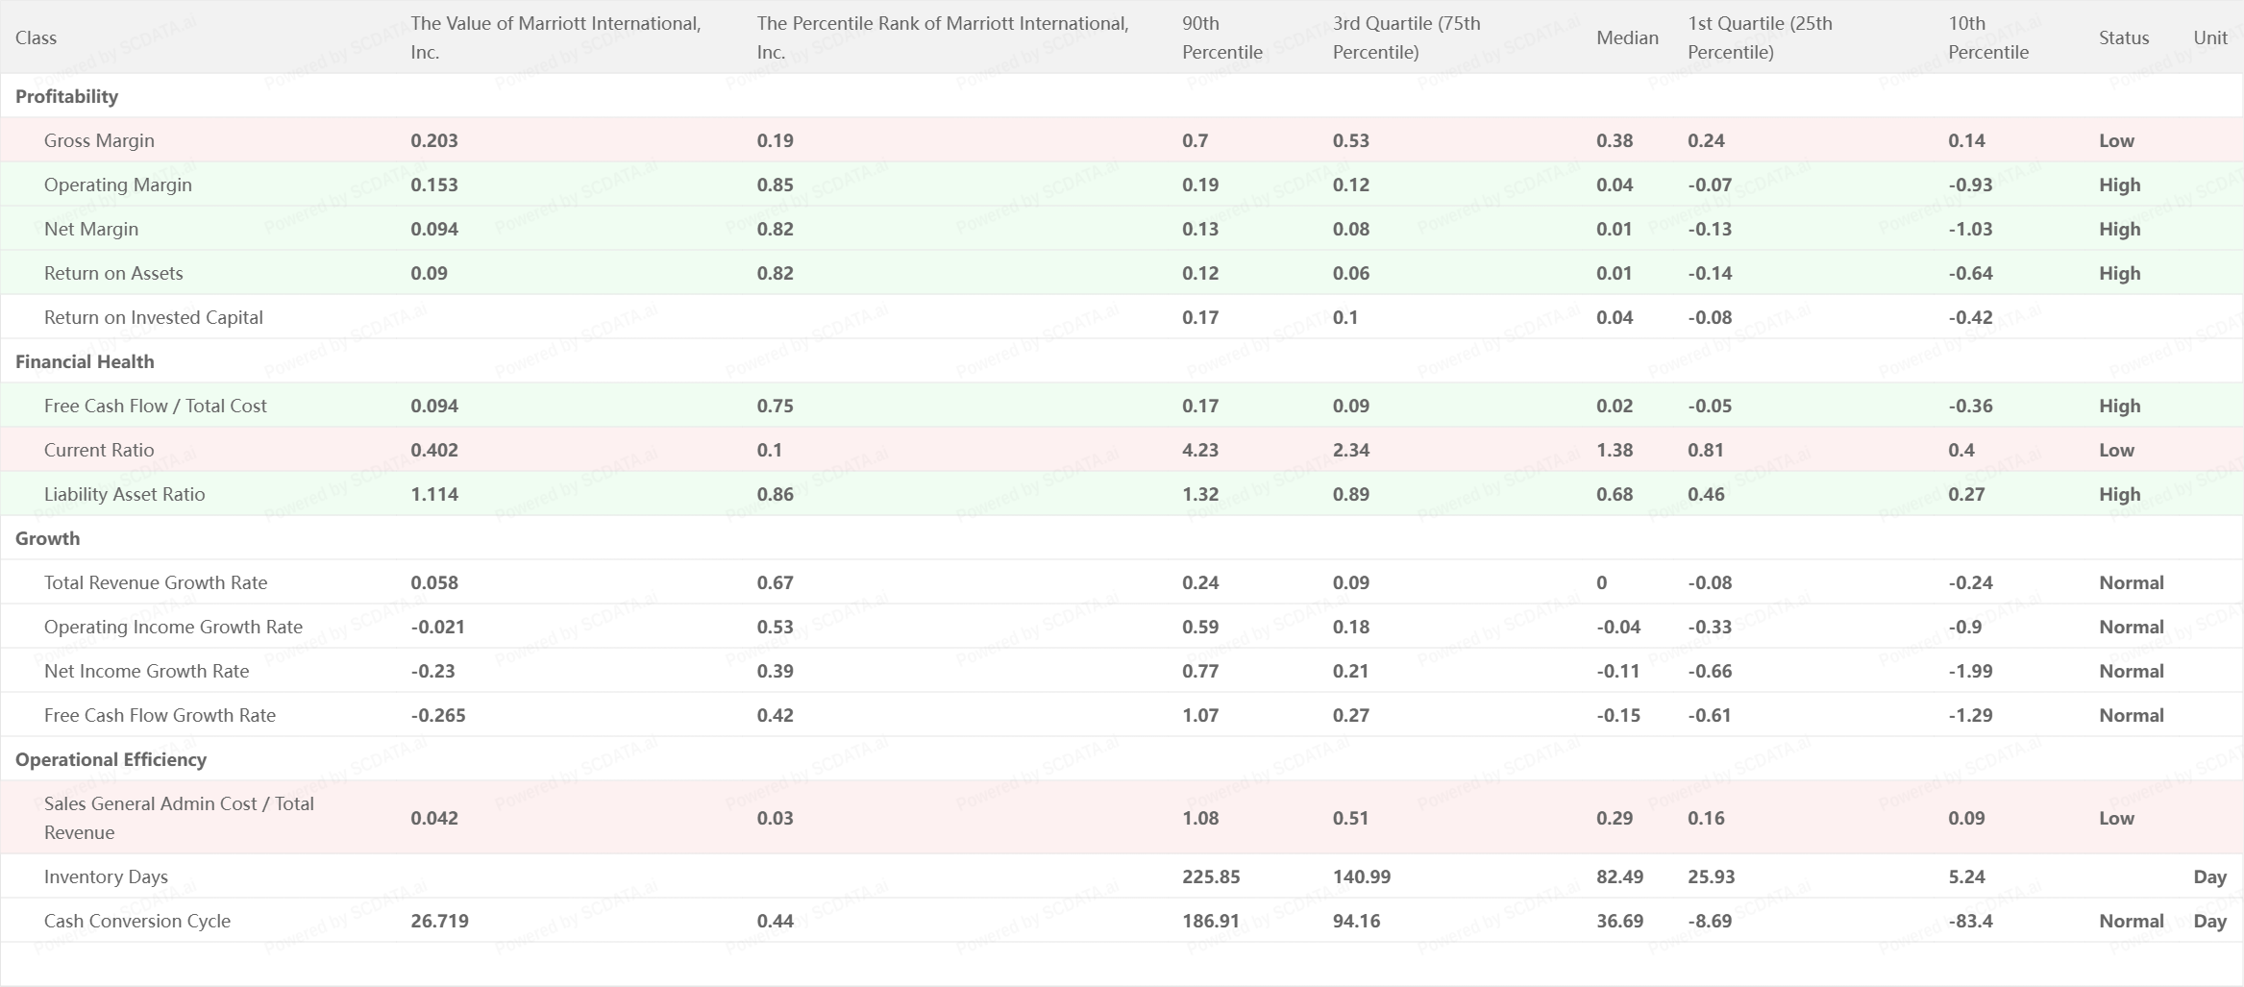Viewport: 2244px width, 987px height.
Task: Click the Unit column header
Action: (2209, 37)
